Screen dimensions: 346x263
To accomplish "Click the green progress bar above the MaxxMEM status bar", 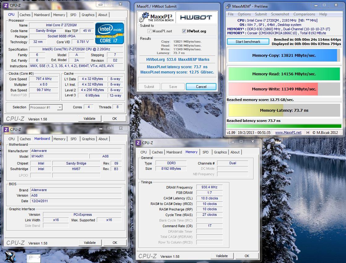I will point(284,126).
